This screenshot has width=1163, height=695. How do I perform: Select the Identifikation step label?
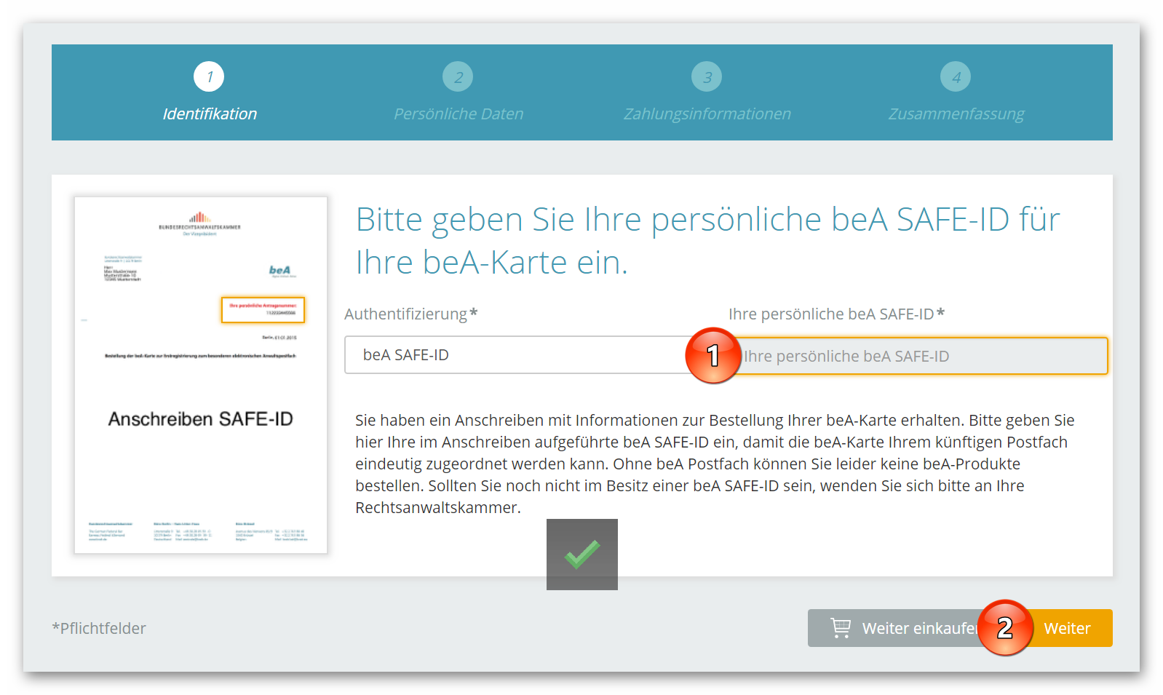210,114
